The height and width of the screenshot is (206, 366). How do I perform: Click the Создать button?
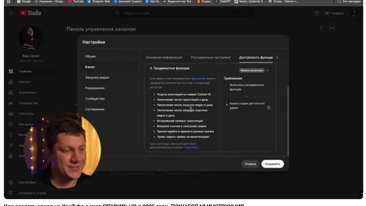[335, 13]
